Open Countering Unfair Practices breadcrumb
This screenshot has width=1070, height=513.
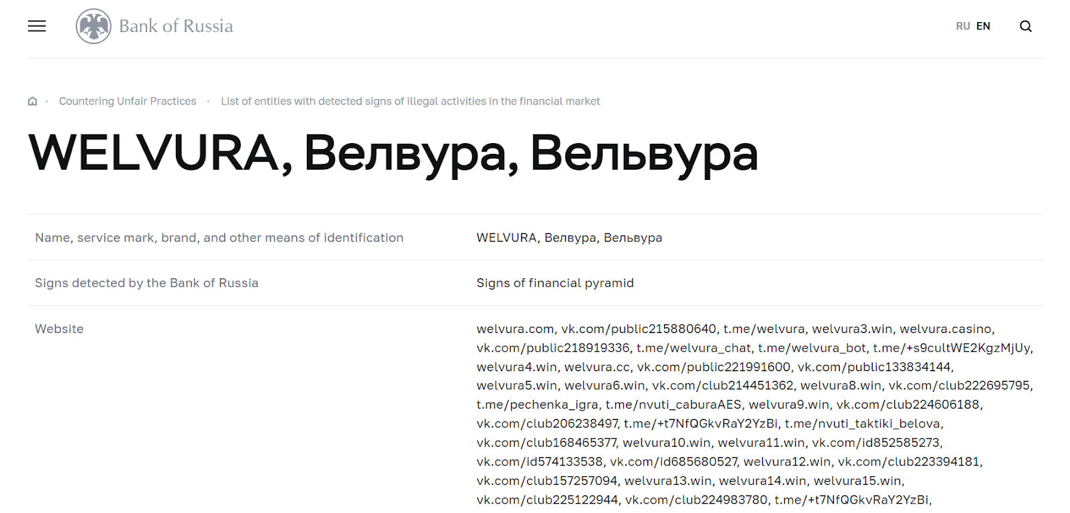pos(128,101)
